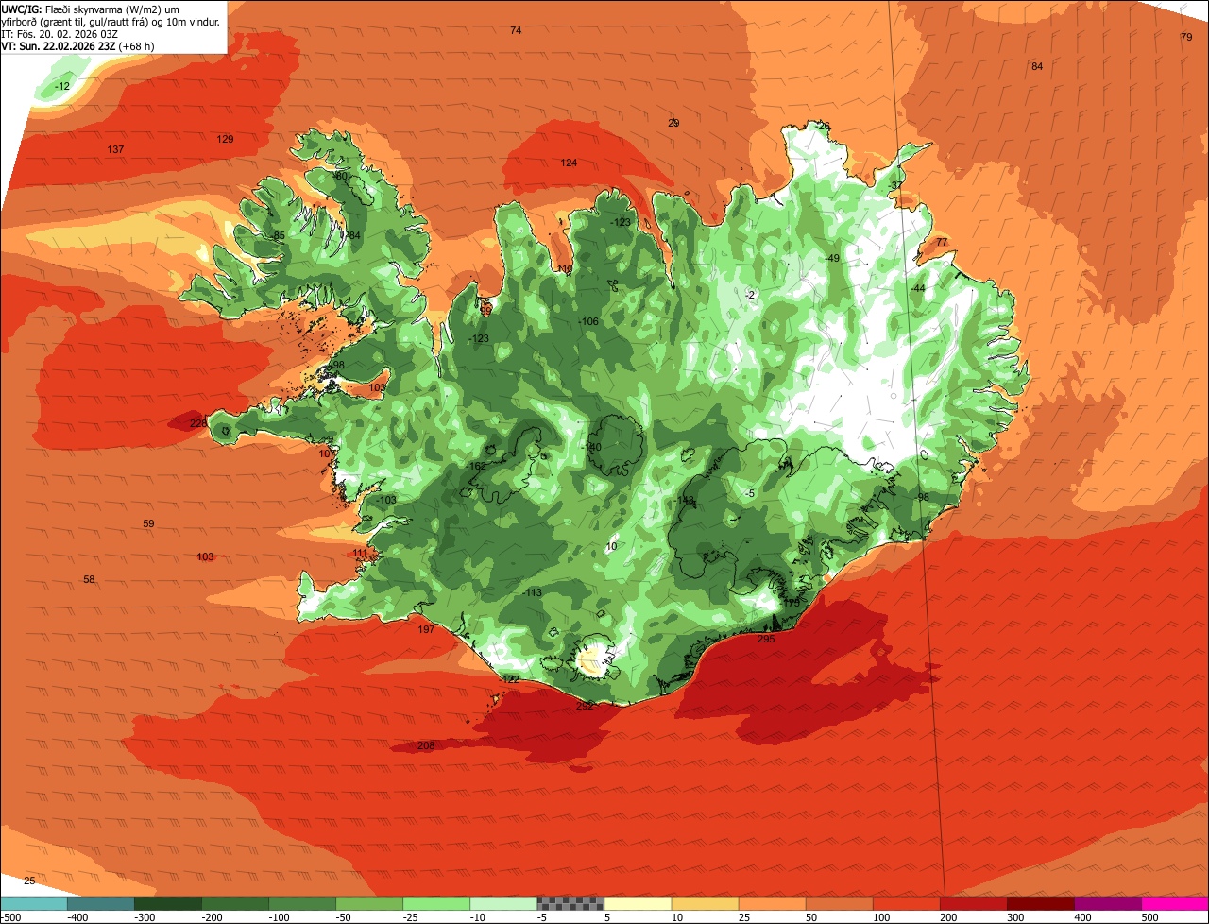
Task: Select the yellow-orange 10 to 25 legend swatch
Action: click(x=704, y=903)
